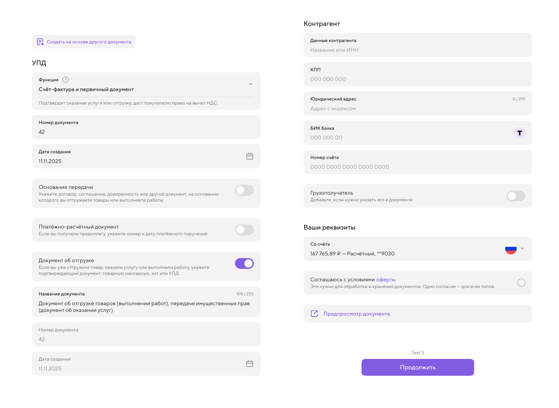This screenshot has height=408, width=559.
Task: Click the document icon on Создать на основе button
Action: pos(40,42)
